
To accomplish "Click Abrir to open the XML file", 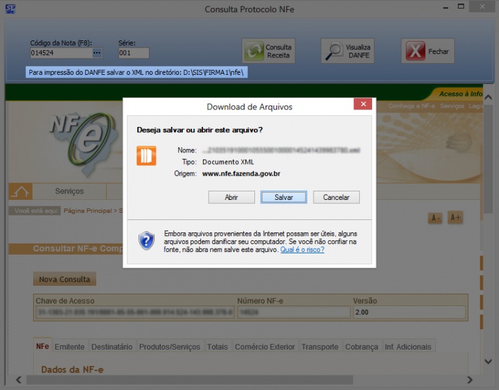I will (x=231, y=197).
